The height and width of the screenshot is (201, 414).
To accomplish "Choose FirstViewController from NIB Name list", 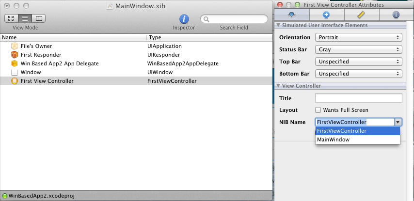I will pyautogui.click(x=358, y=131).
